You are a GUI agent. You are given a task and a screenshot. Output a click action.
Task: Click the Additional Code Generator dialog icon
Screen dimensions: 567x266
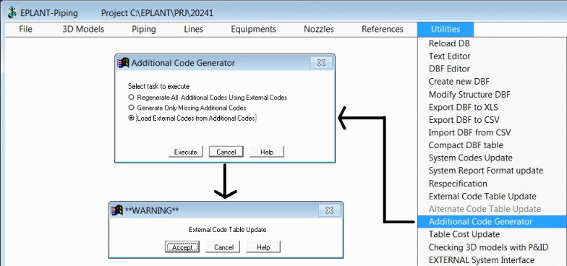click(x=123, y=62)
